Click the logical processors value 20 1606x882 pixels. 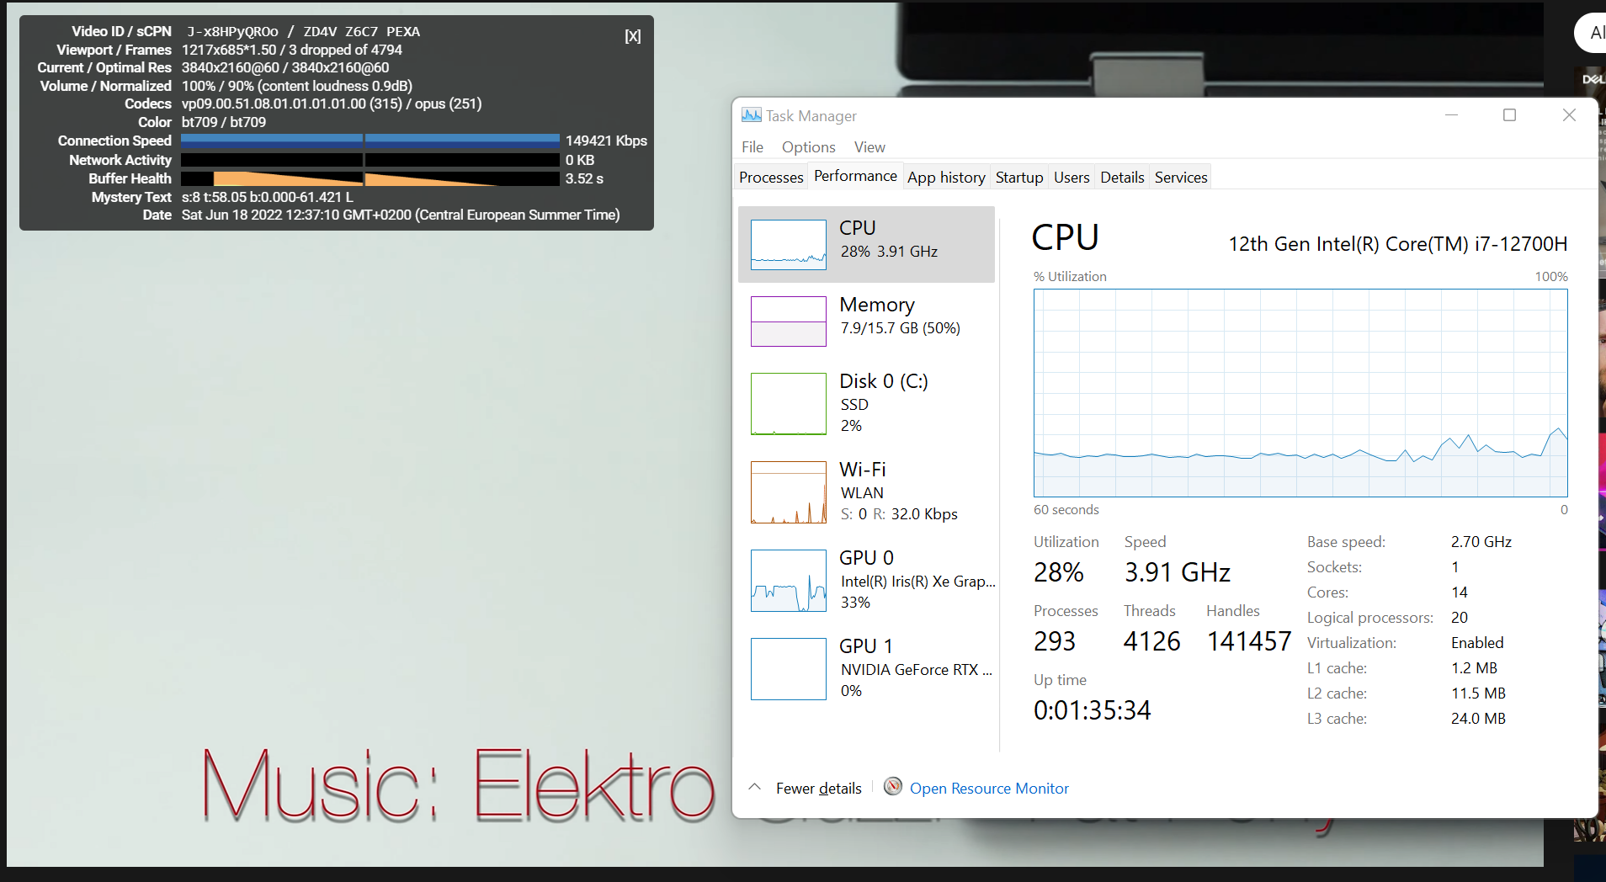click(x=1460, y=618)
